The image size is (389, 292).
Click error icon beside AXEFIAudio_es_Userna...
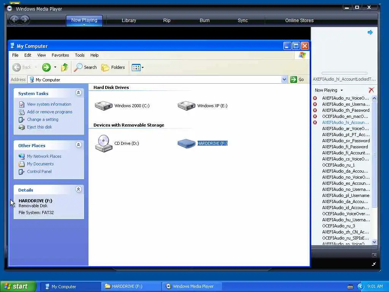click(x=315, y=104)
